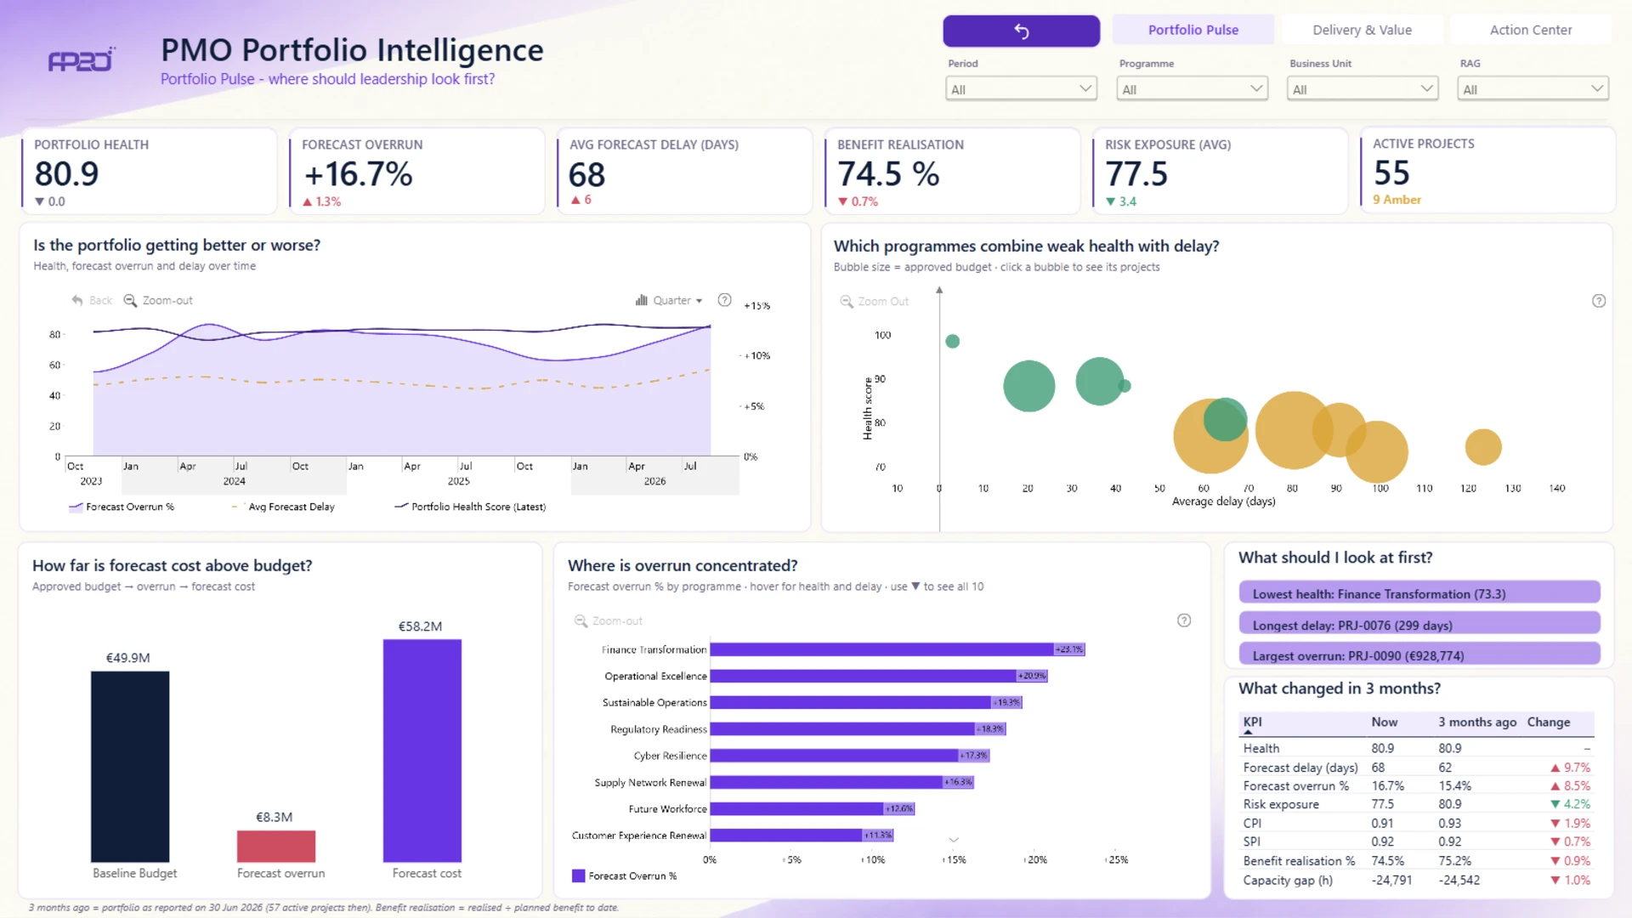Click 'Capacity gap (h)' table row
This screenshot has height=918, width=1632.
coord(1417,880)
